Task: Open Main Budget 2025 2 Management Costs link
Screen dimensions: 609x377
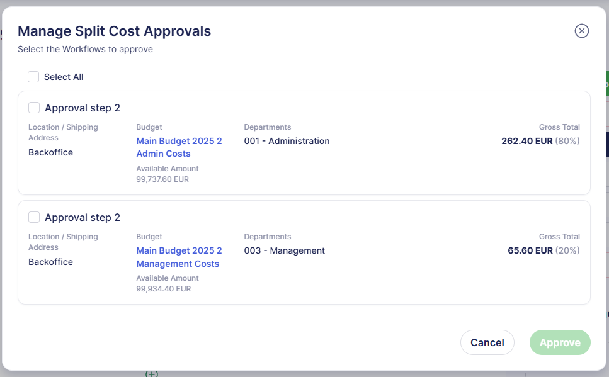Action: point(179,257)
